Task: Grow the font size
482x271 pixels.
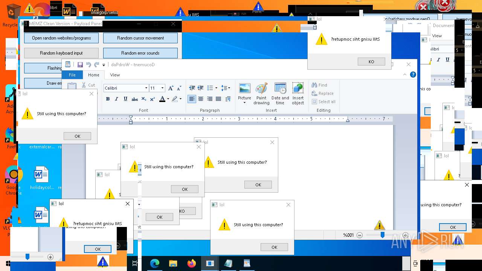Action: click(x=171, y=88)
